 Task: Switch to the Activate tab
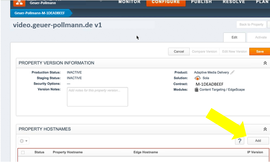click(259, 37)
